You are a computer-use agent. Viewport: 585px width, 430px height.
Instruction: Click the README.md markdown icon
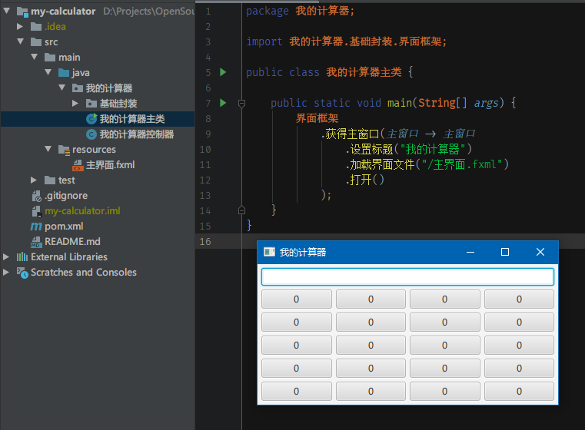tap(36, 242)
